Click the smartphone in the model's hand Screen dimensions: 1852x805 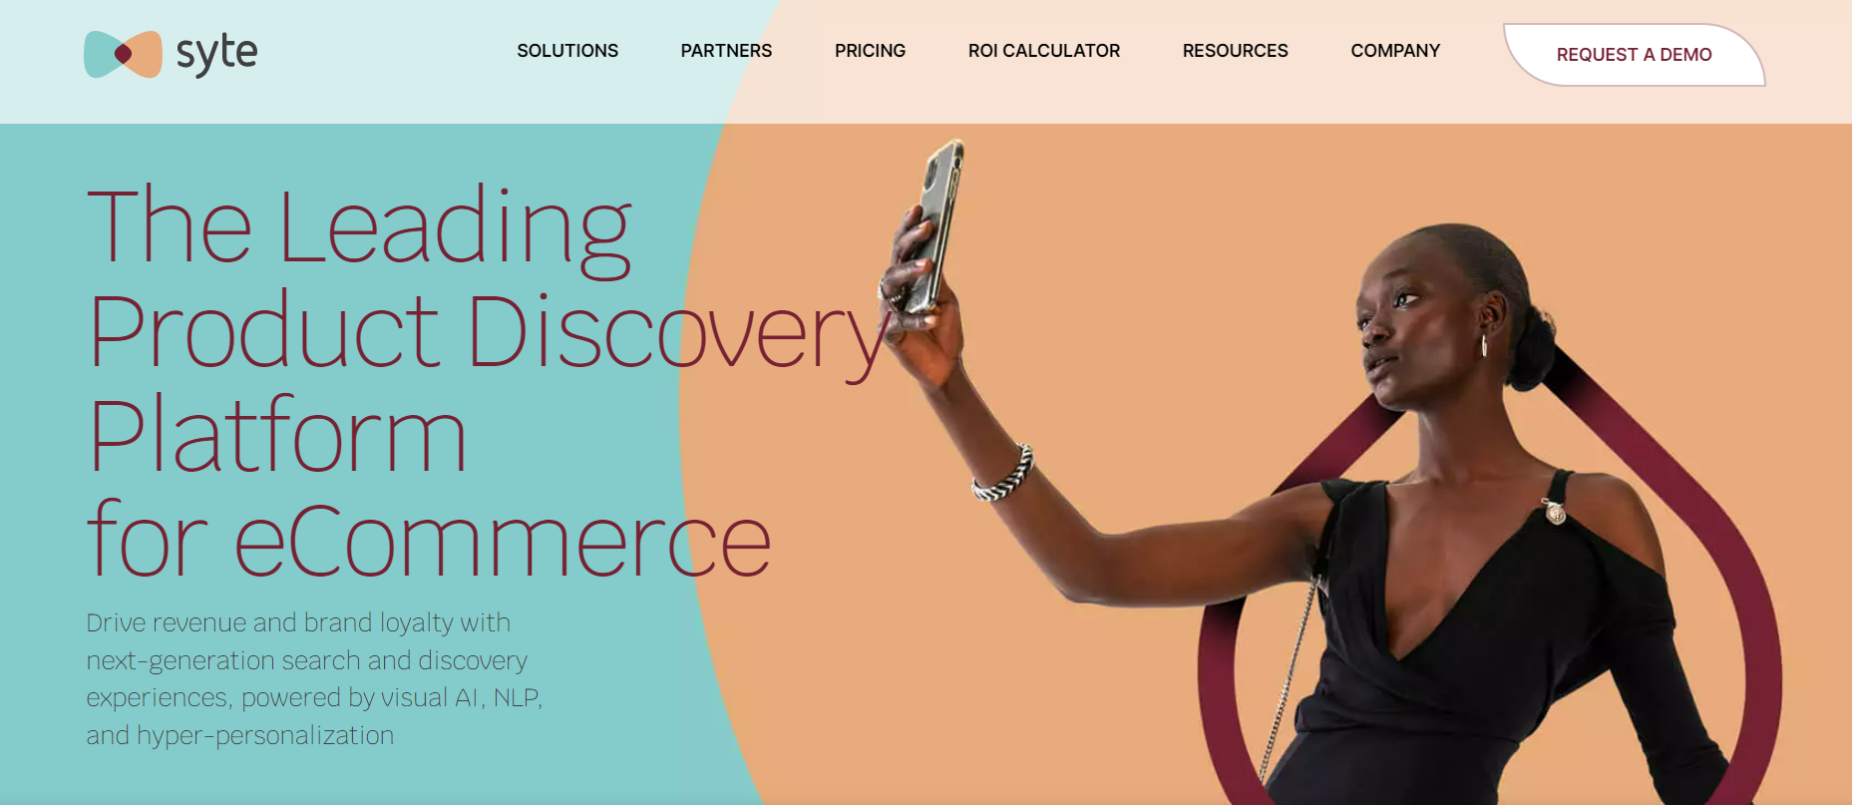point(933,225)
